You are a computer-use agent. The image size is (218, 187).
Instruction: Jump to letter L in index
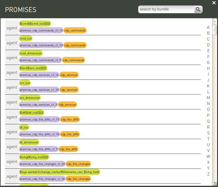(x=208, y=92)
